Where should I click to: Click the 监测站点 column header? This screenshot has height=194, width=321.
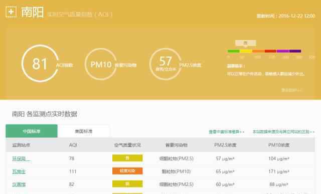coord(21,145)
